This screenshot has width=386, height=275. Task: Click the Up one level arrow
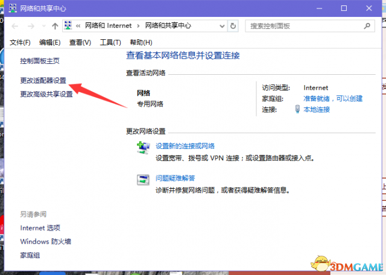tap(55, 26)
